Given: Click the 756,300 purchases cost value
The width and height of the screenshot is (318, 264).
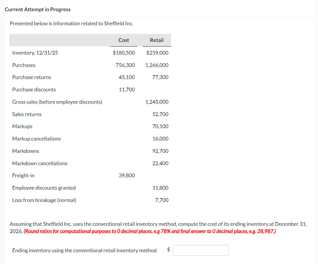Looking at the screenshot, I should 125,65.
